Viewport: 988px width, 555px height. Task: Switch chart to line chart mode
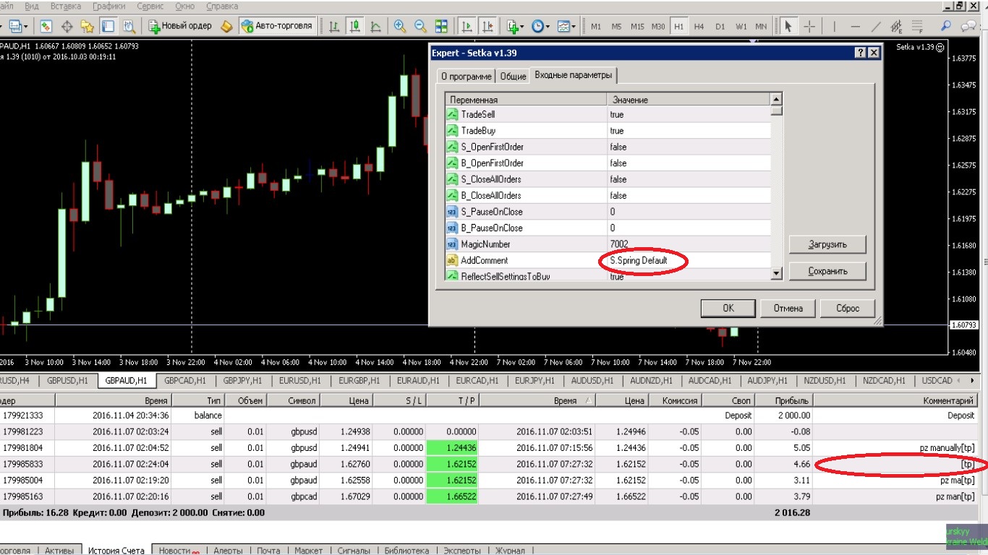click(x=376, y=26)
